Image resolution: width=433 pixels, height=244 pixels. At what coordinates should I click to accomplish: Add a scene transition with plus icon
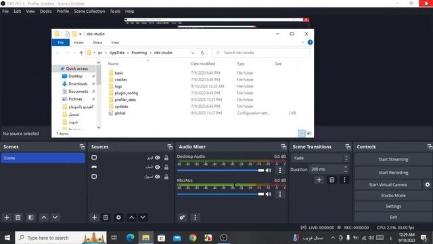coord(319,180)
